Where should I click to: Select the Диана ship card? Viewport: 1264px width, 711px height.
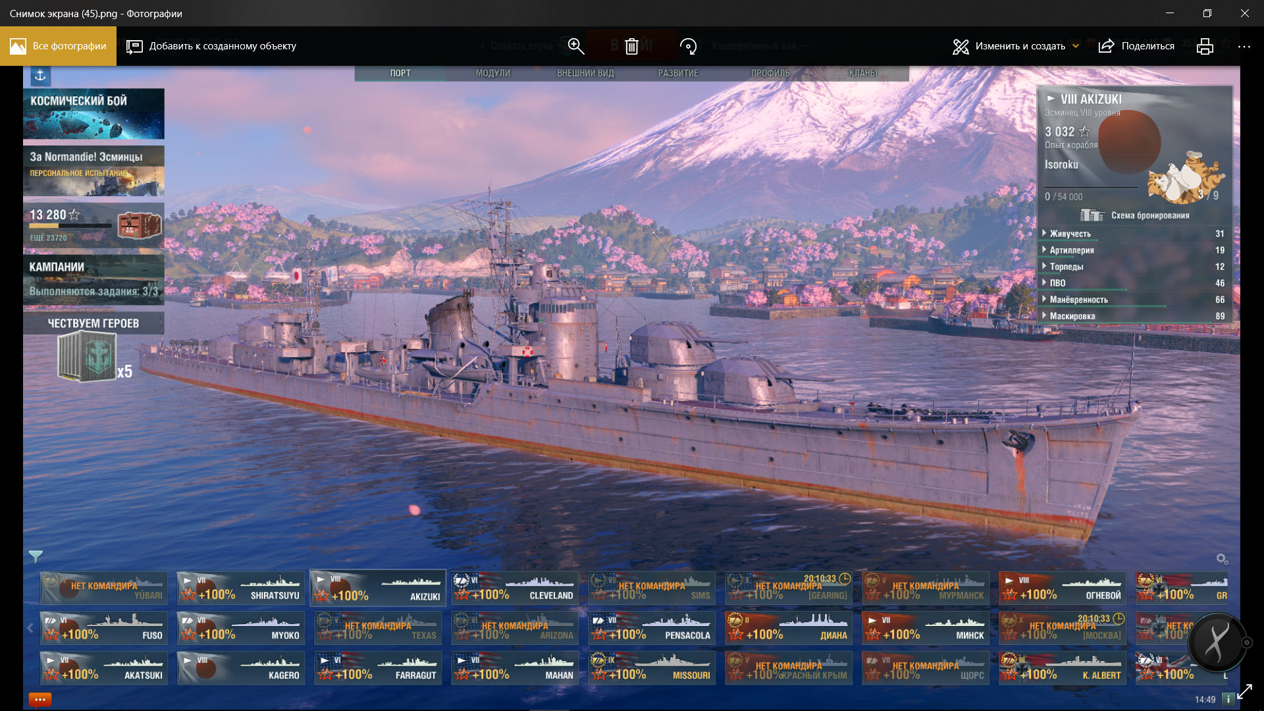click(789, 628)
